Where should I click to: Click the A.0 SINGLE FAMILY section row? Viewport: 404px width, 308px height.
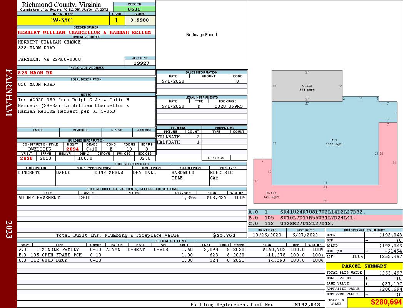click(x=171, y=249)
